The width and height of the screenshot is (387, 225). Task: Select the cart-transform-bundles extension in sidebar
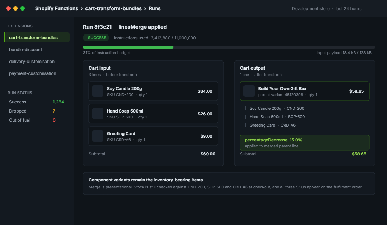coord(37,38)
